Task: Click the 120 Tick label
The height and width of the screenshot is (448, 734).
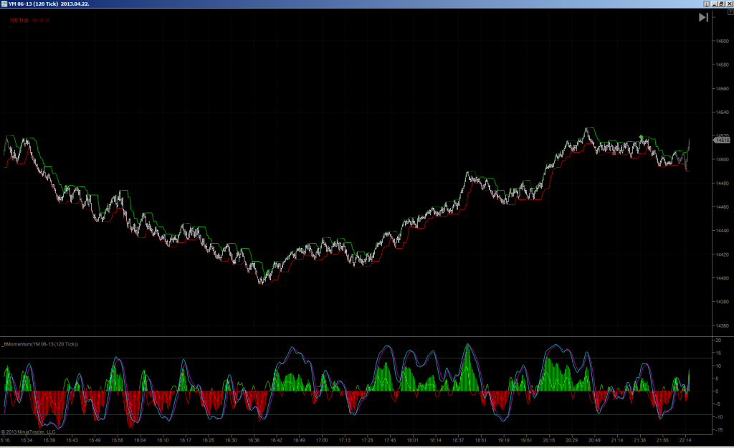Action: (19, 20)
